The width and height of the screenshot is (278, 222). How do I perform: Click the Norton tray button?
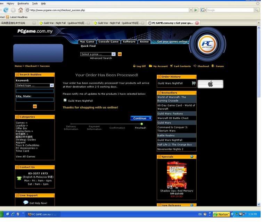tap(221, 214)
